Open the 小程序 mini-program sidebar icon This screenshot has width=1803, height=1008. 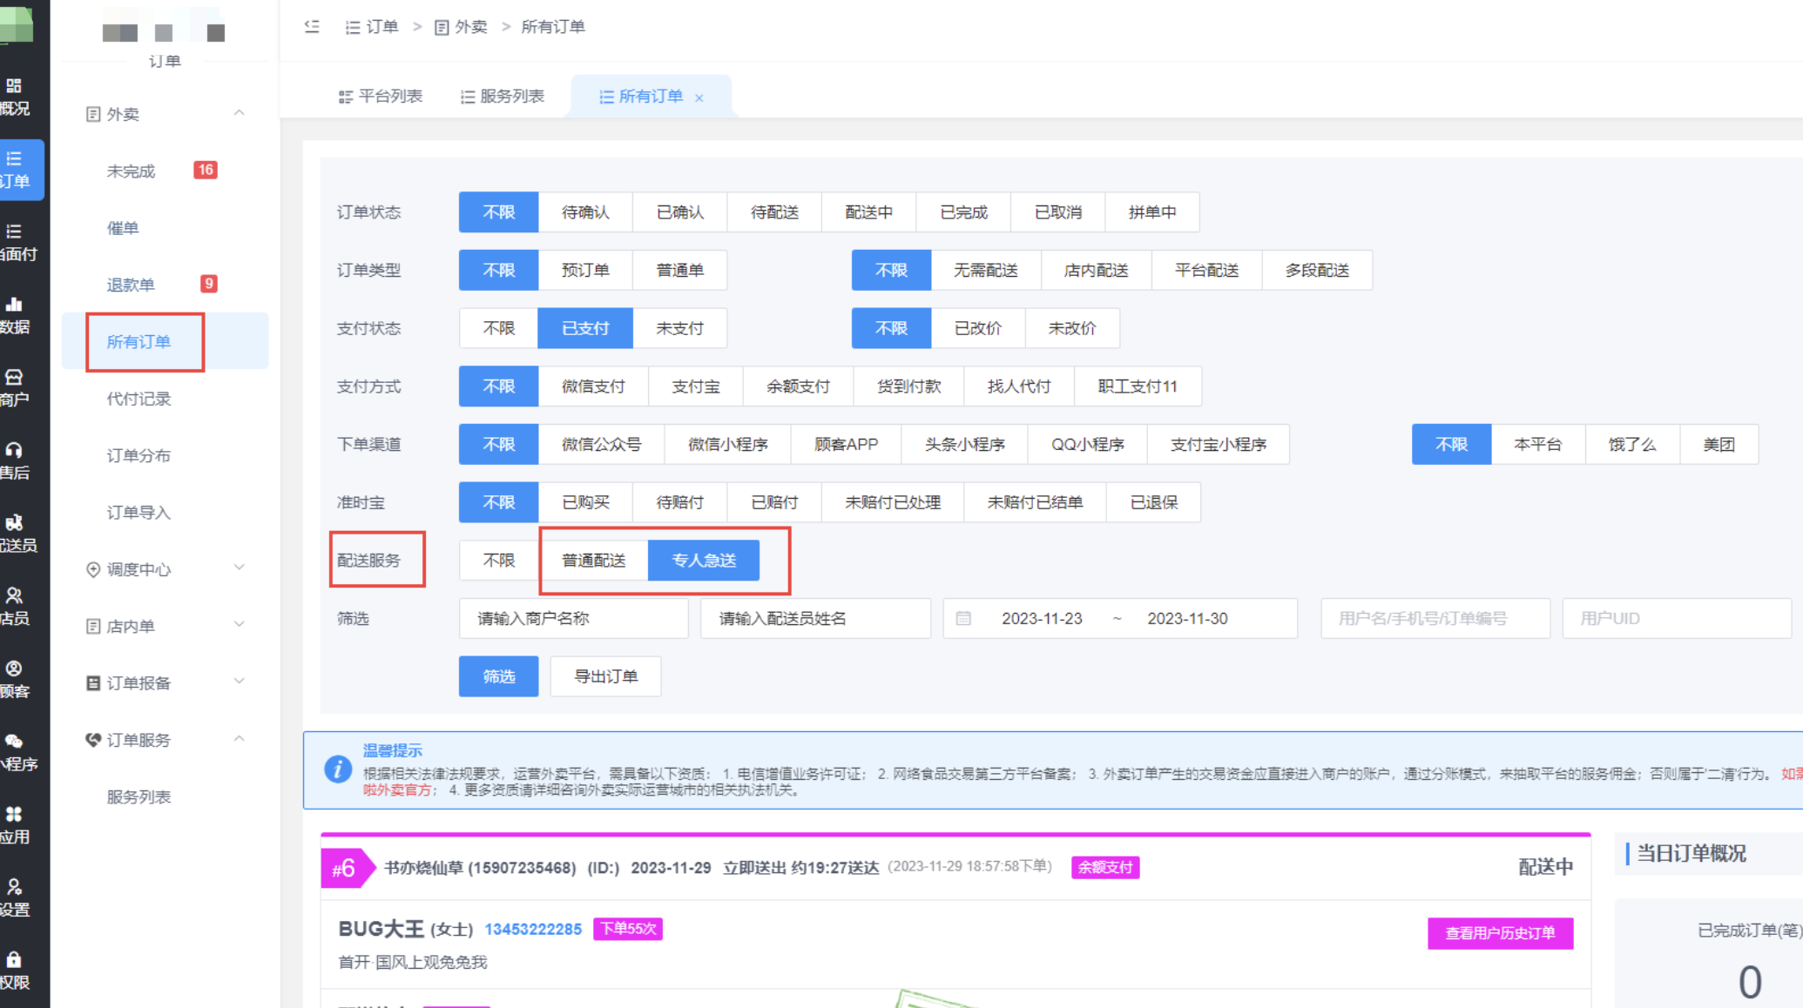[14, 741]
